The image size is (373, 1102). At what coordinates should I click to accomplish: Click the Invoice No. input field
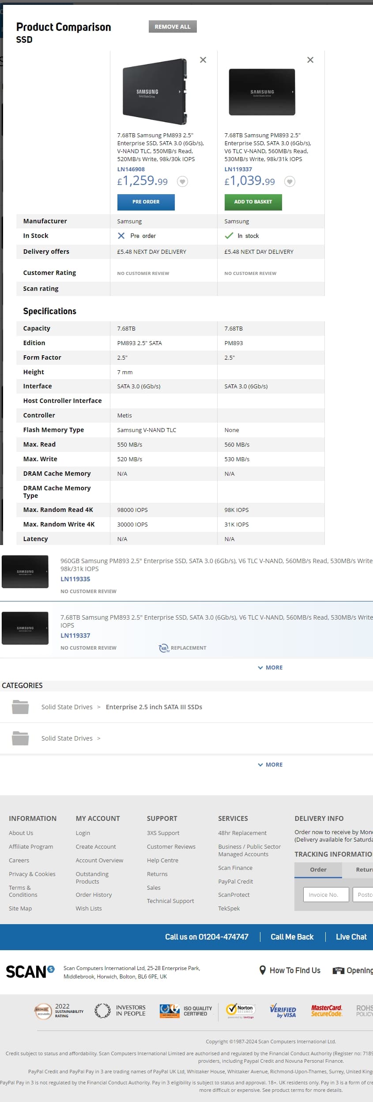click(326, 895)
